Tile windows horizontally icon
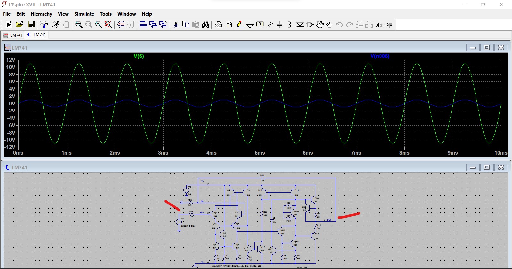This screenshot has height=269, width=512. click(143, 25)
